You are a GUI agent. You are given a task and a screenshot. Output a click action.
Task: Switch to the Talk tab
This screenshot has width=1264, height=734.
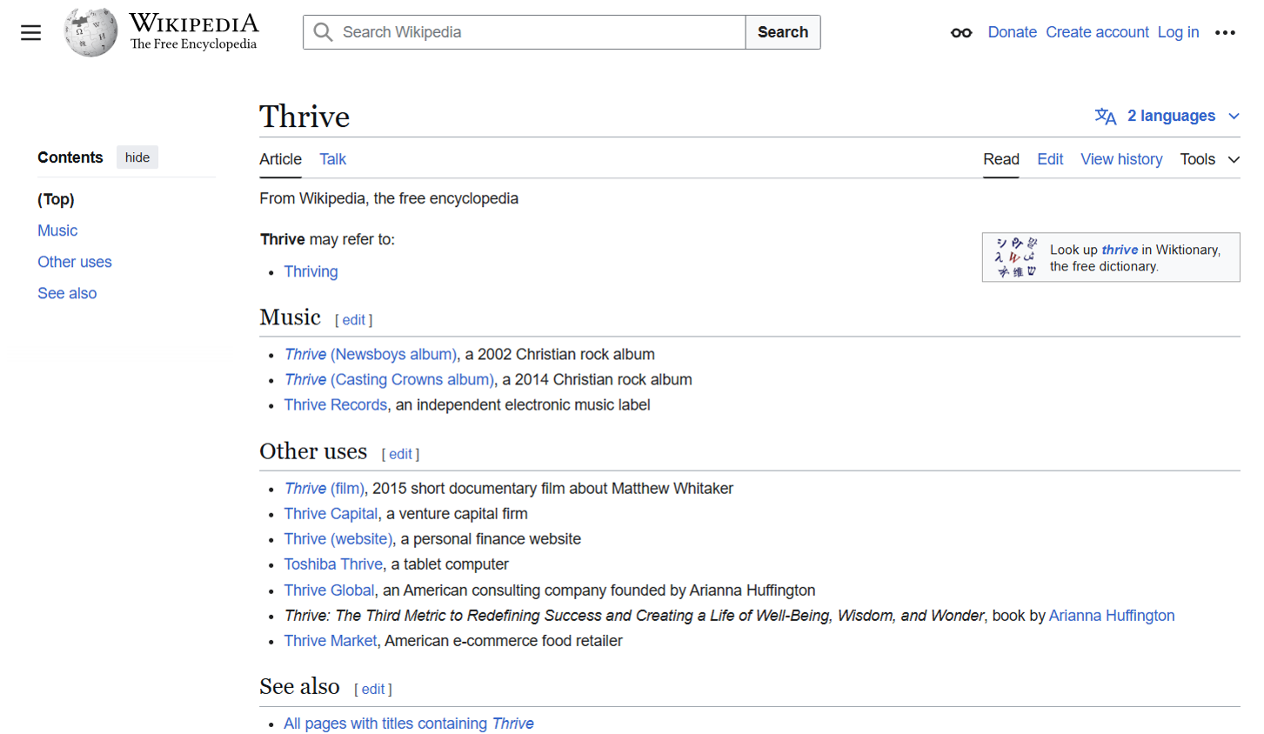332,159
